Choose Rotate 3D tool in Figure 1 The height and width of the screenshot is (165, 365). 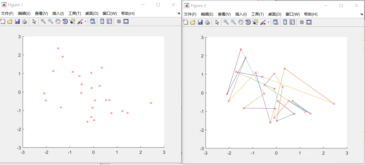[65, 22]
